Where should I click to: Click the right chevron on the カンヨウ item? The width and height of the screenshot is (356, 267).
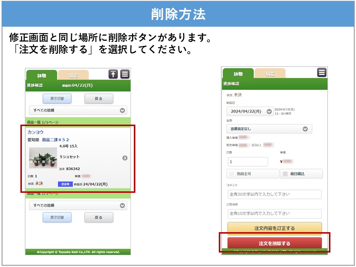125,158
